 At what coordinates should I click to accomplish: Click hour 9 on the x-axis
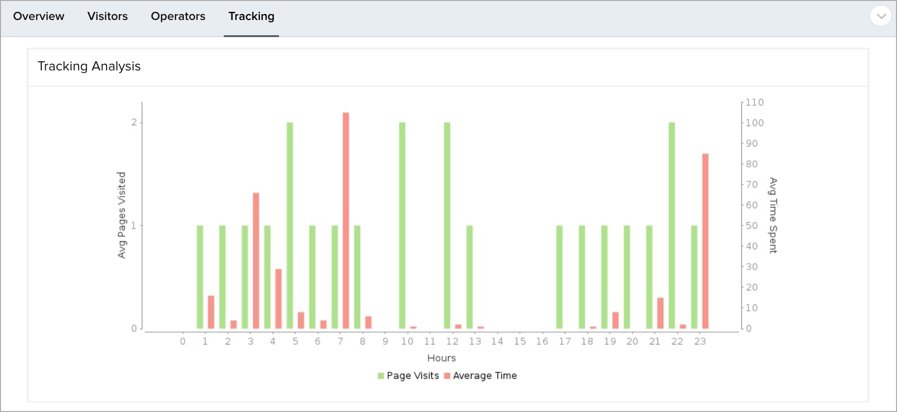[385, 341]
